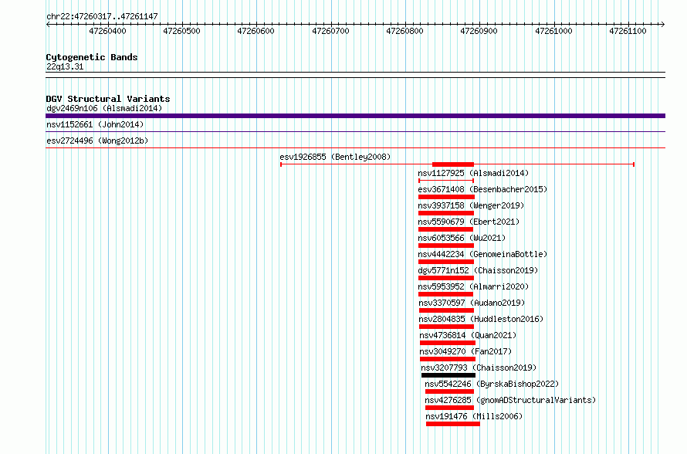Click the nsv191476 (Mills2006) label
This screenshot has width=687, height=454.
(x=475, y=416)
